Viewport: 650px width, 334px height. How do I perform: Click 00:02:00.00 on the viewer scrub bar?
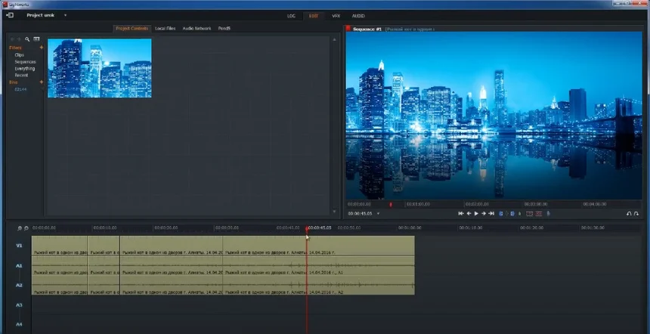[477, 204]
